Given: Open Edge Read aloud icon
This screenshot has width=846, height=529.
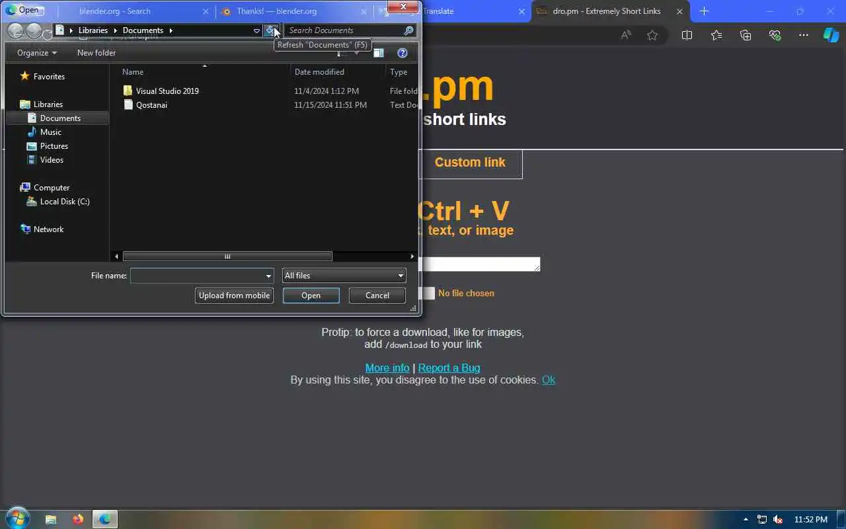Looking at the screenshot, I should (x=625, y=35).
